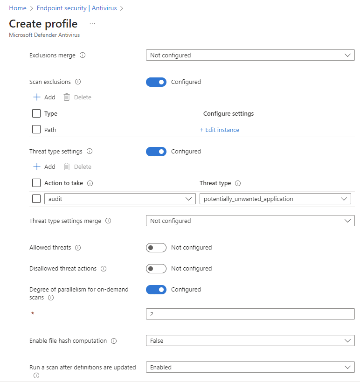Click info icon beside Scan exclusions
360x382 pixels.
[78, 82]
